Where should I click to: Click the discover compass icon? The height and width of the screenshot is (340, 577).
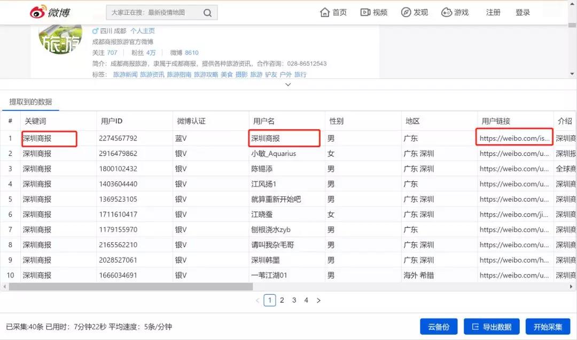406,12
